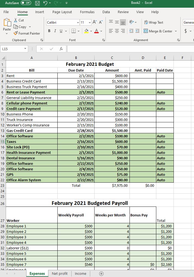This screenshot has height=277, width=194.
Task: Click Center alignment icon
Action: (117, 31)
